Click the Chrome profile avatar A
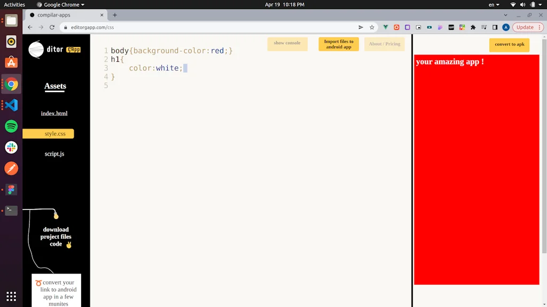Image resolution: width=547 pixels, height=307 pixels. coord(506,27)
